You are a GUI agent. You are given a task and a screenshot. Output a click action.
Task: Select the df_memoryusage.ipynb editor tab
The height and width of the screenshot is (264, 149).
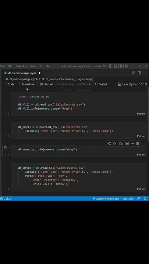pos(22,73)
